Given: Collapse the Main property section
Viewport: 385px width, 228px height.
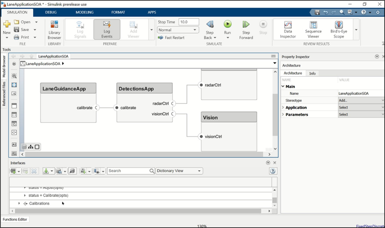Looking at the screenshot, I should tap(283, 87).
